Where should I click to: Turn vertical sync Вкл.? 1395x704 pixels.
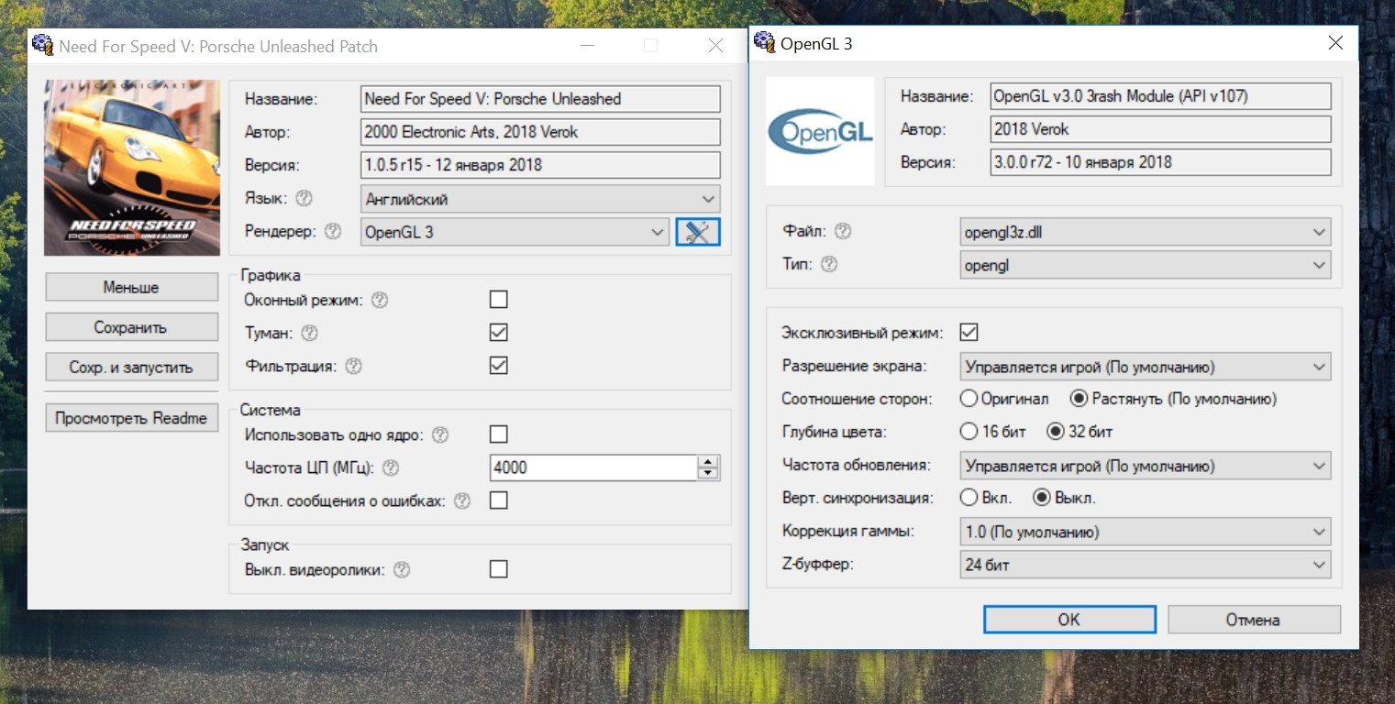point(985,499)
